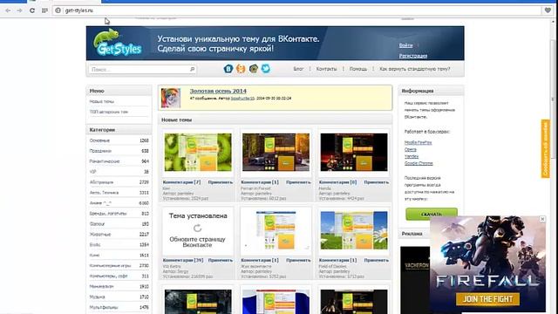Open the third round social icon
The height and width of the screenshot is (314, 558).
pos(254,68)
